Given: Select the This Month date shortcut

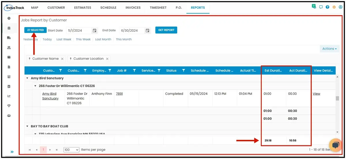Looking at the screenshot, I should [x=124, y=39].
